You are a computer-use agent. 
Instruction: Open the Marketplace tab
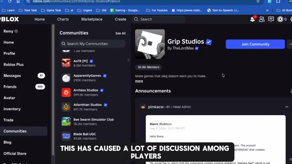92,19
